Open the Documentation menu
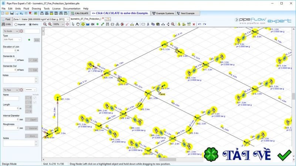The image size is (296, 166). (72, 8)
